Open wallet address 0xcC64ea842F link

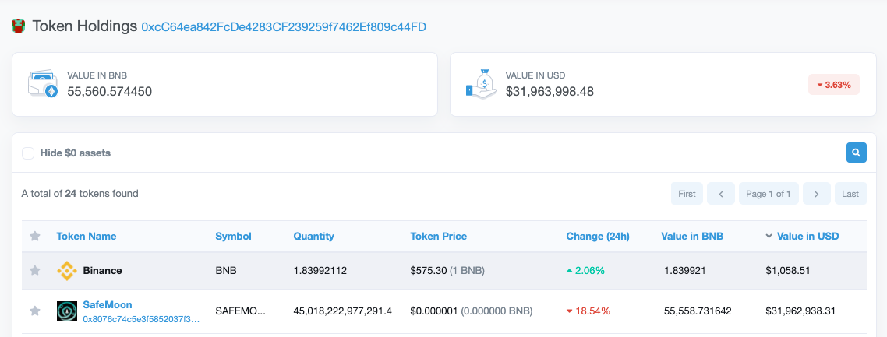pyautogui.click(x=284, y=27)
